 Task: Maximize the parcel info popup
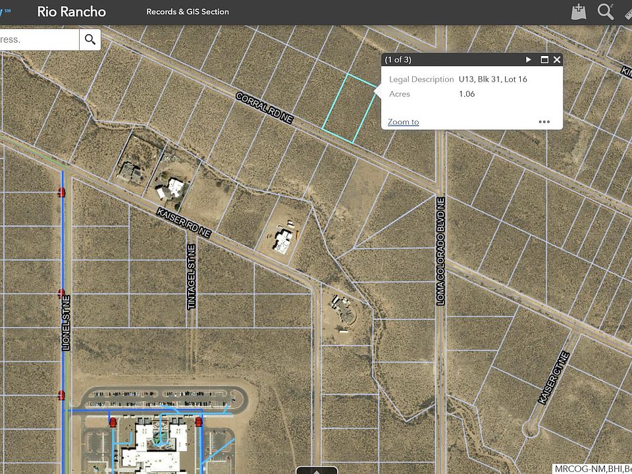pyautogui.click(x=544, y=60)
